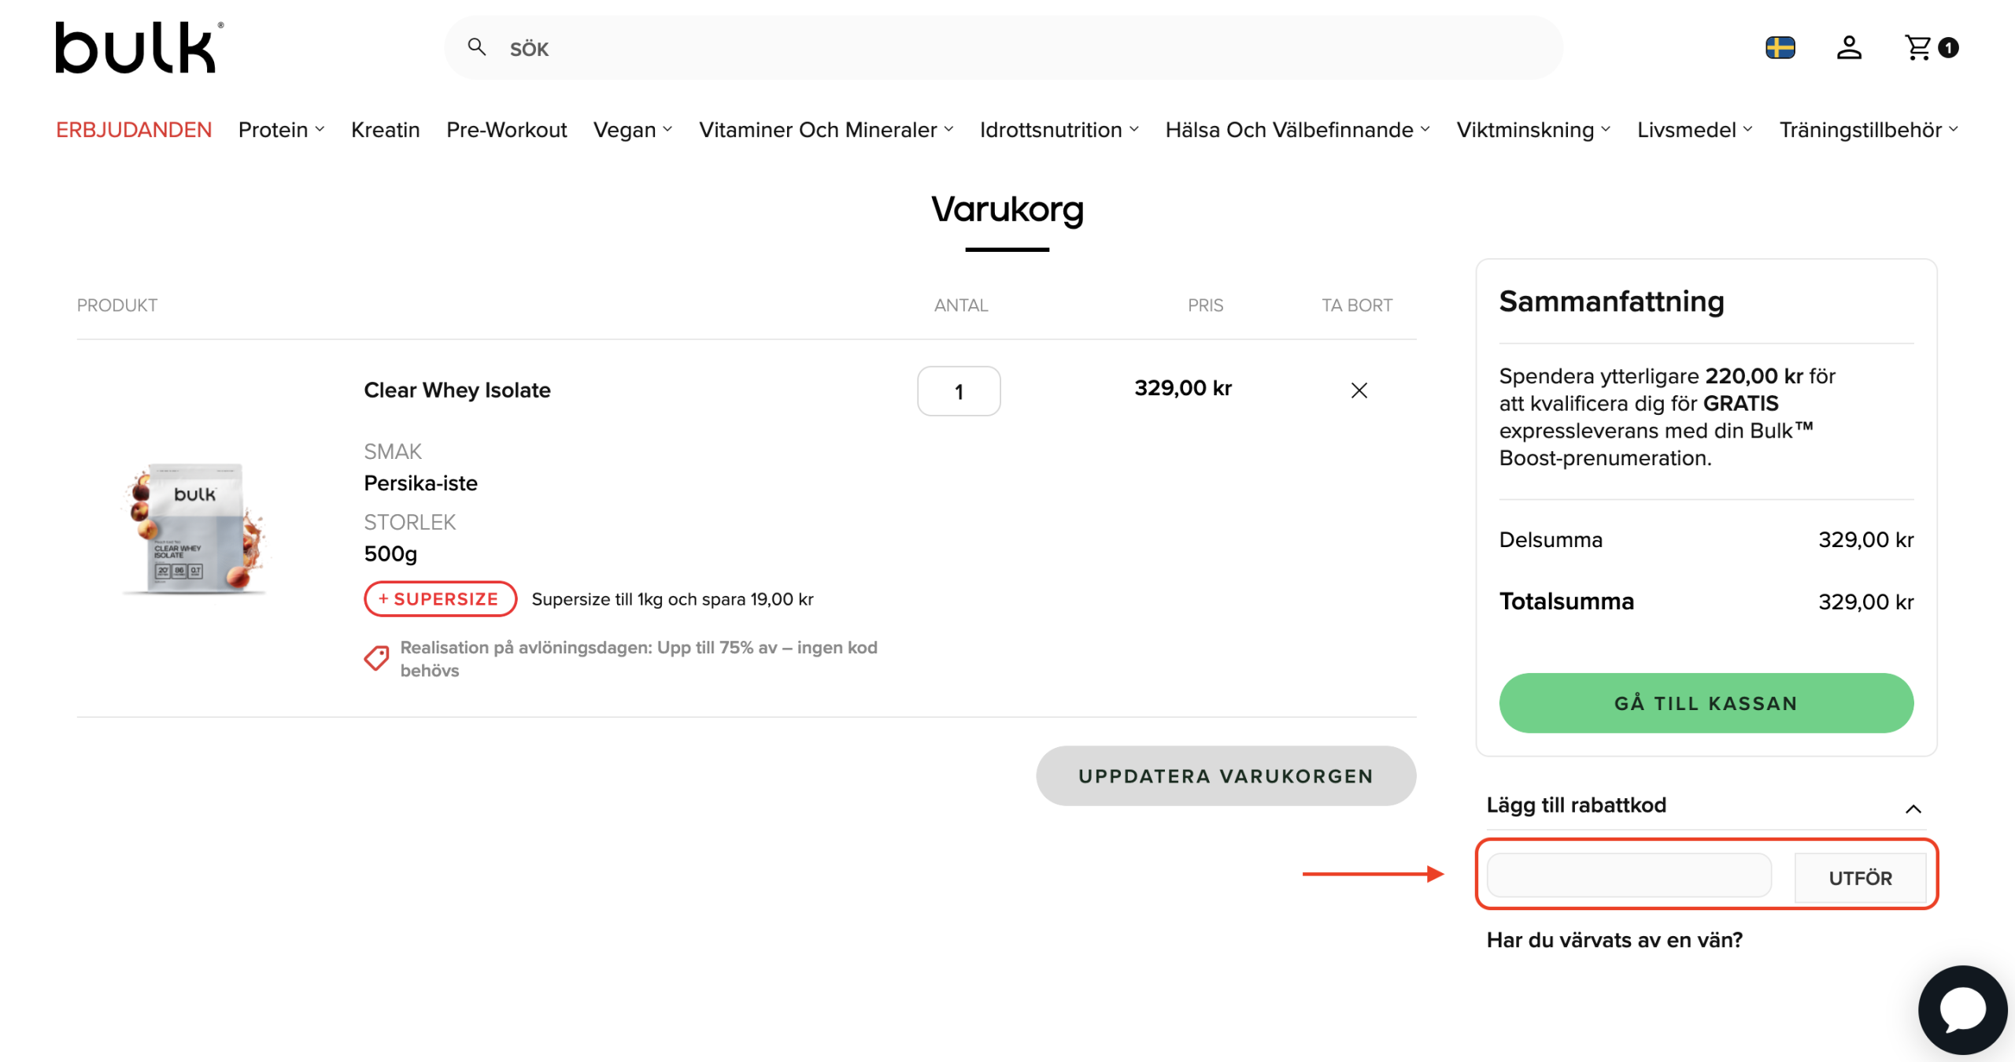Remove Clear Whey Isolate with X icon
This screenshot has height=1062, width=2015.
click(1359, 390)
